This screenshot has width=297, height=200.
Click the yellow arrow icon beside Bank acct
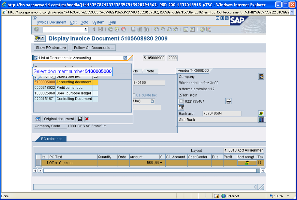coord(261,113)
